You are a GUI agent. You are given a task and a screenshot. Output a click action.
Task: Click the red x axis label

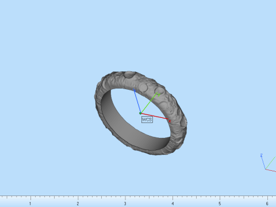tap(170, 121)
